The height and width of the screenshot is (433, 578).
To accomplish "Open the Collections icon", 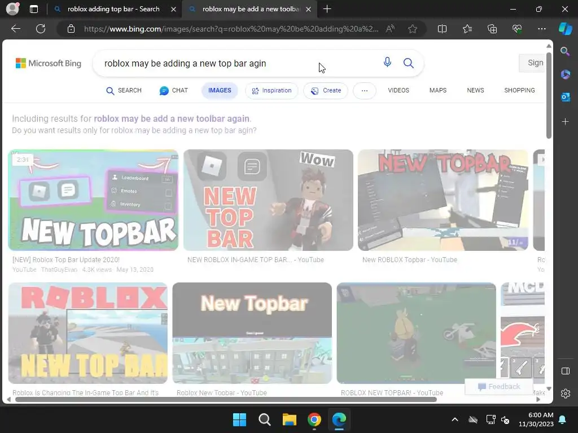I will point(492,29).
